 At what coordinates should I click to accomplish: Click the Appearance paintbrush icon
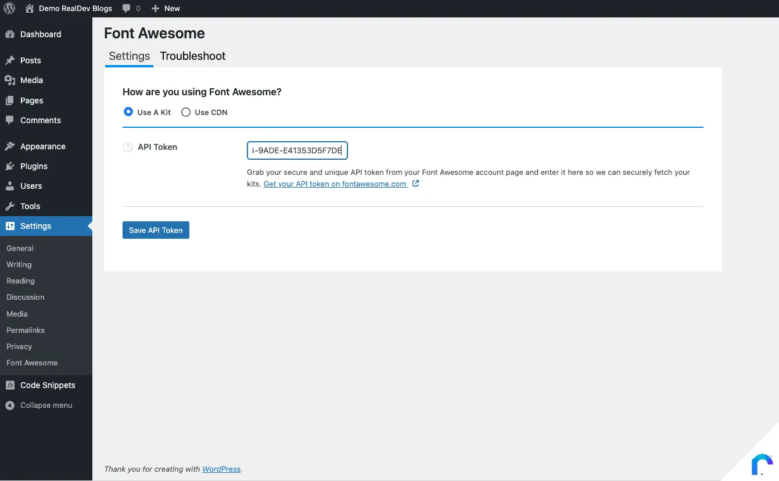tap(10, 146)
